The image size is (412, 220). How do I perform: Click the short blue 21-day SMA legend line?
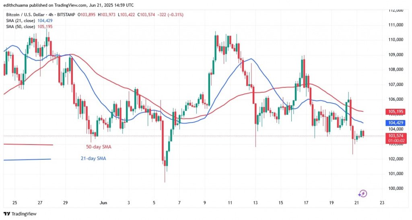(x=27, y=159)
